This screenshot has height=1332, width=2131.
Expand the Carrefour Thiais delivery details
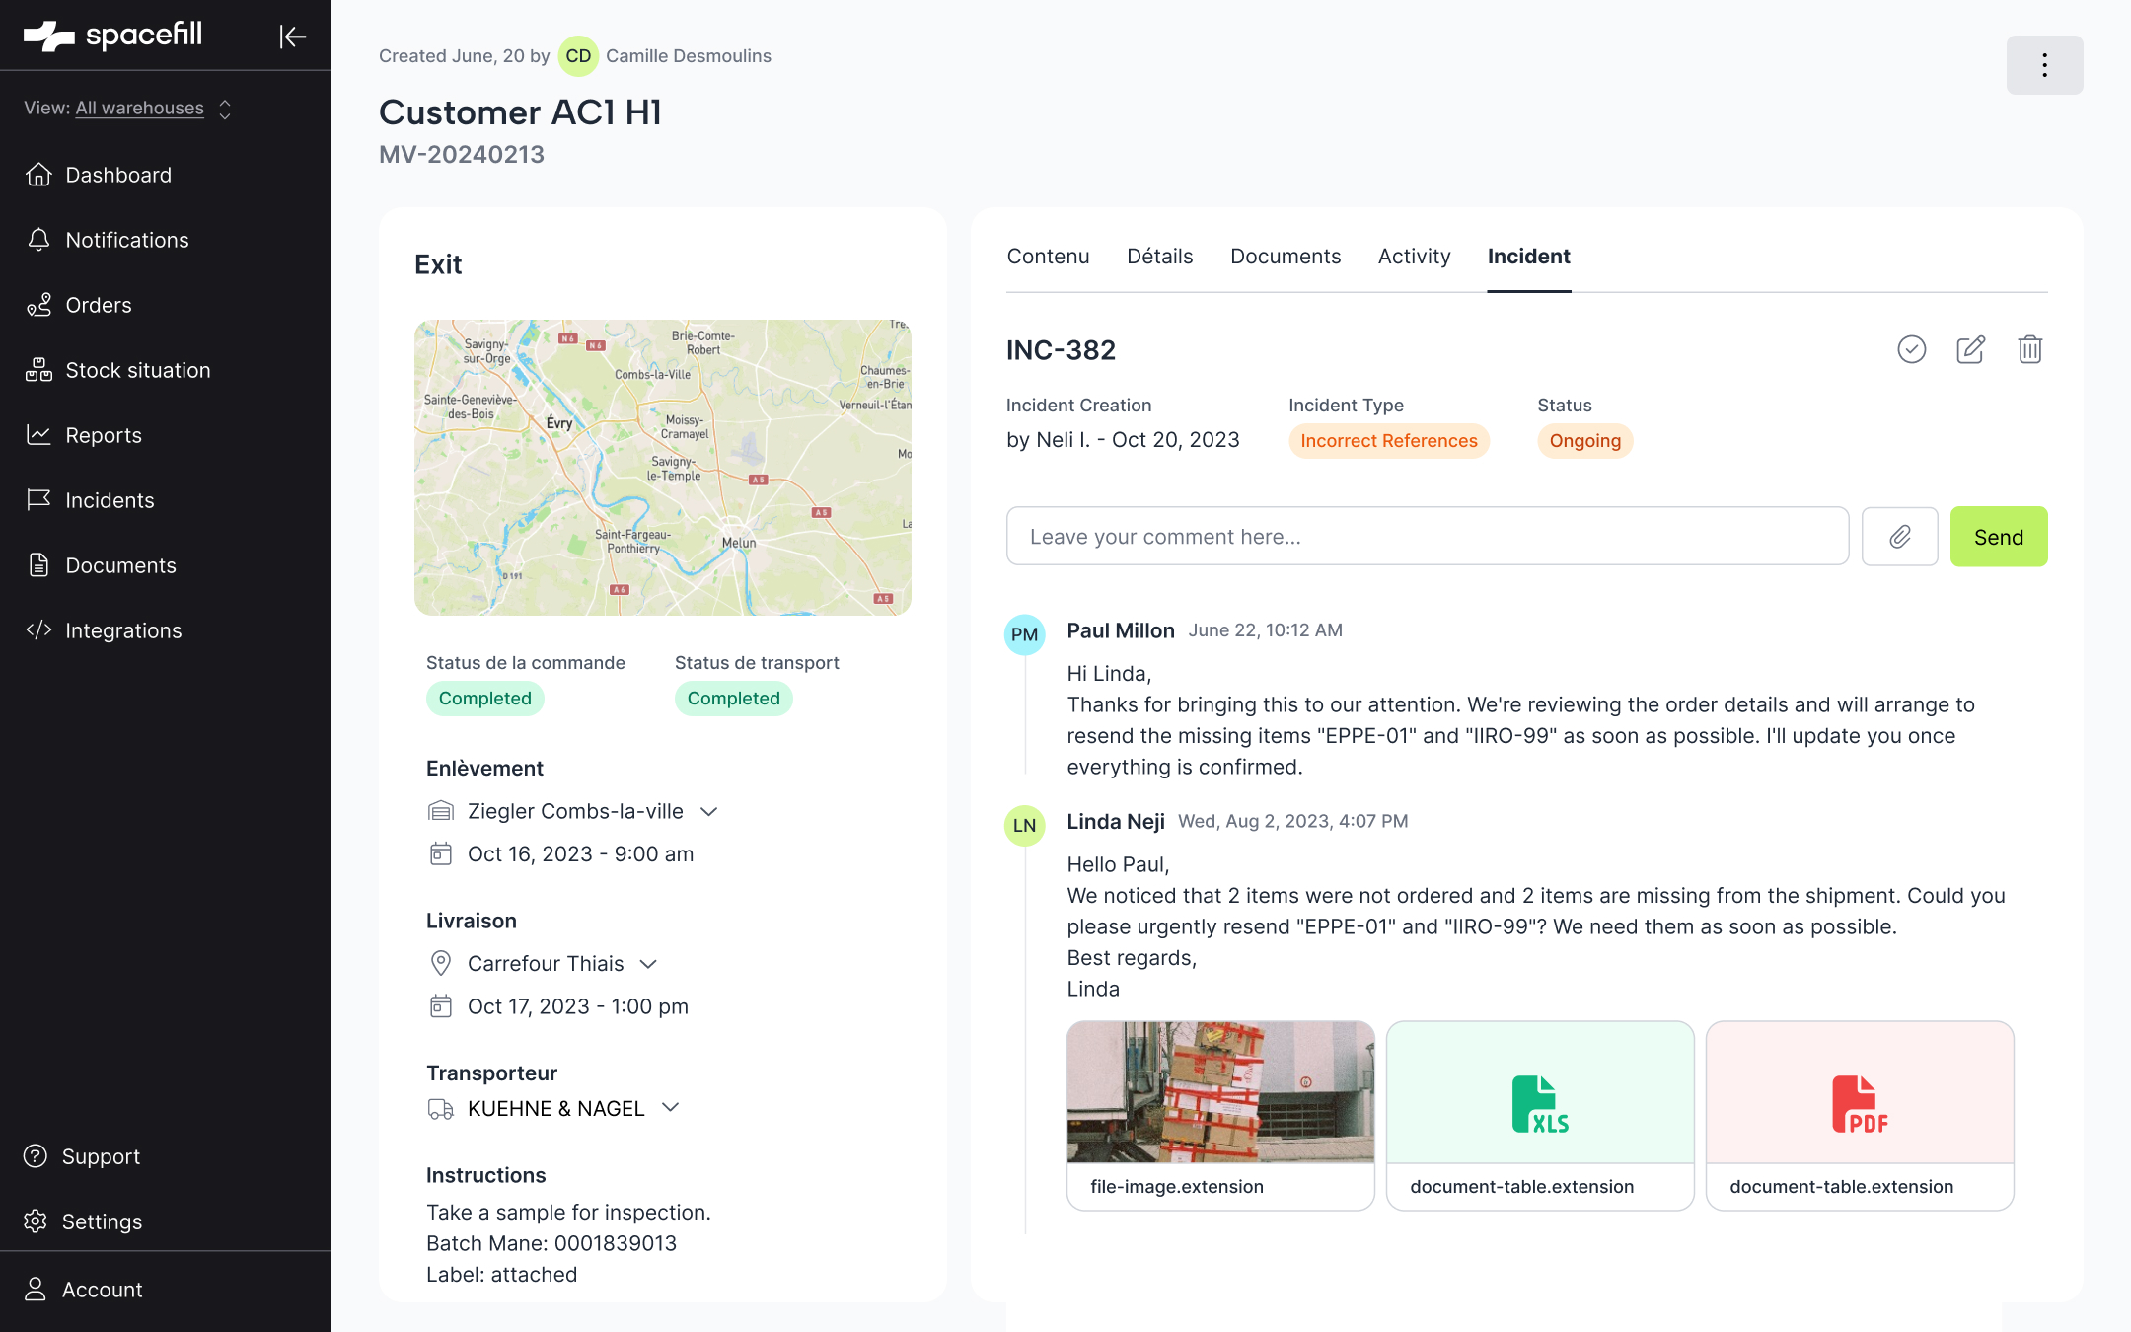point(648,964)
